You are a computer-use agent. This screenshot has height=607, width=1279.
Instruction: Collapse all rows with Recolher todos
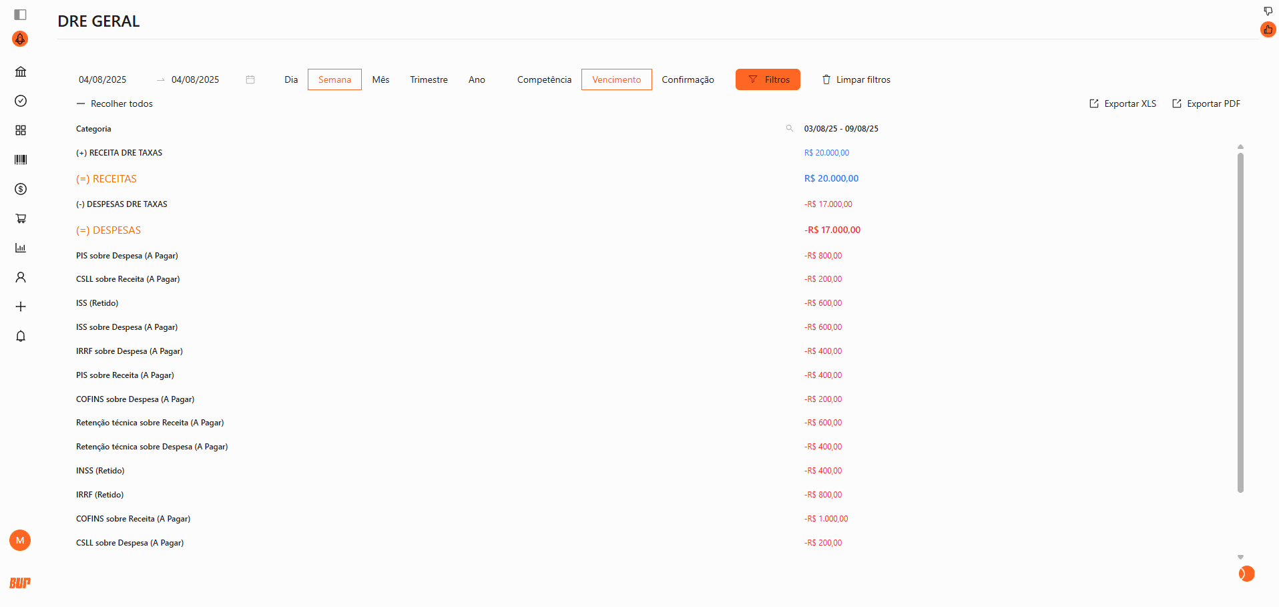[x=115, y=104]
